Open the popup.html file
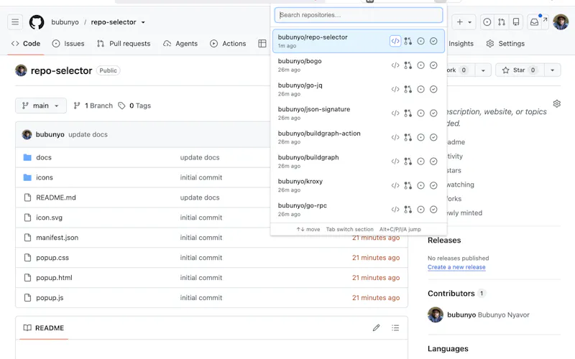The image size is (575, 359). tap(55, 278)
